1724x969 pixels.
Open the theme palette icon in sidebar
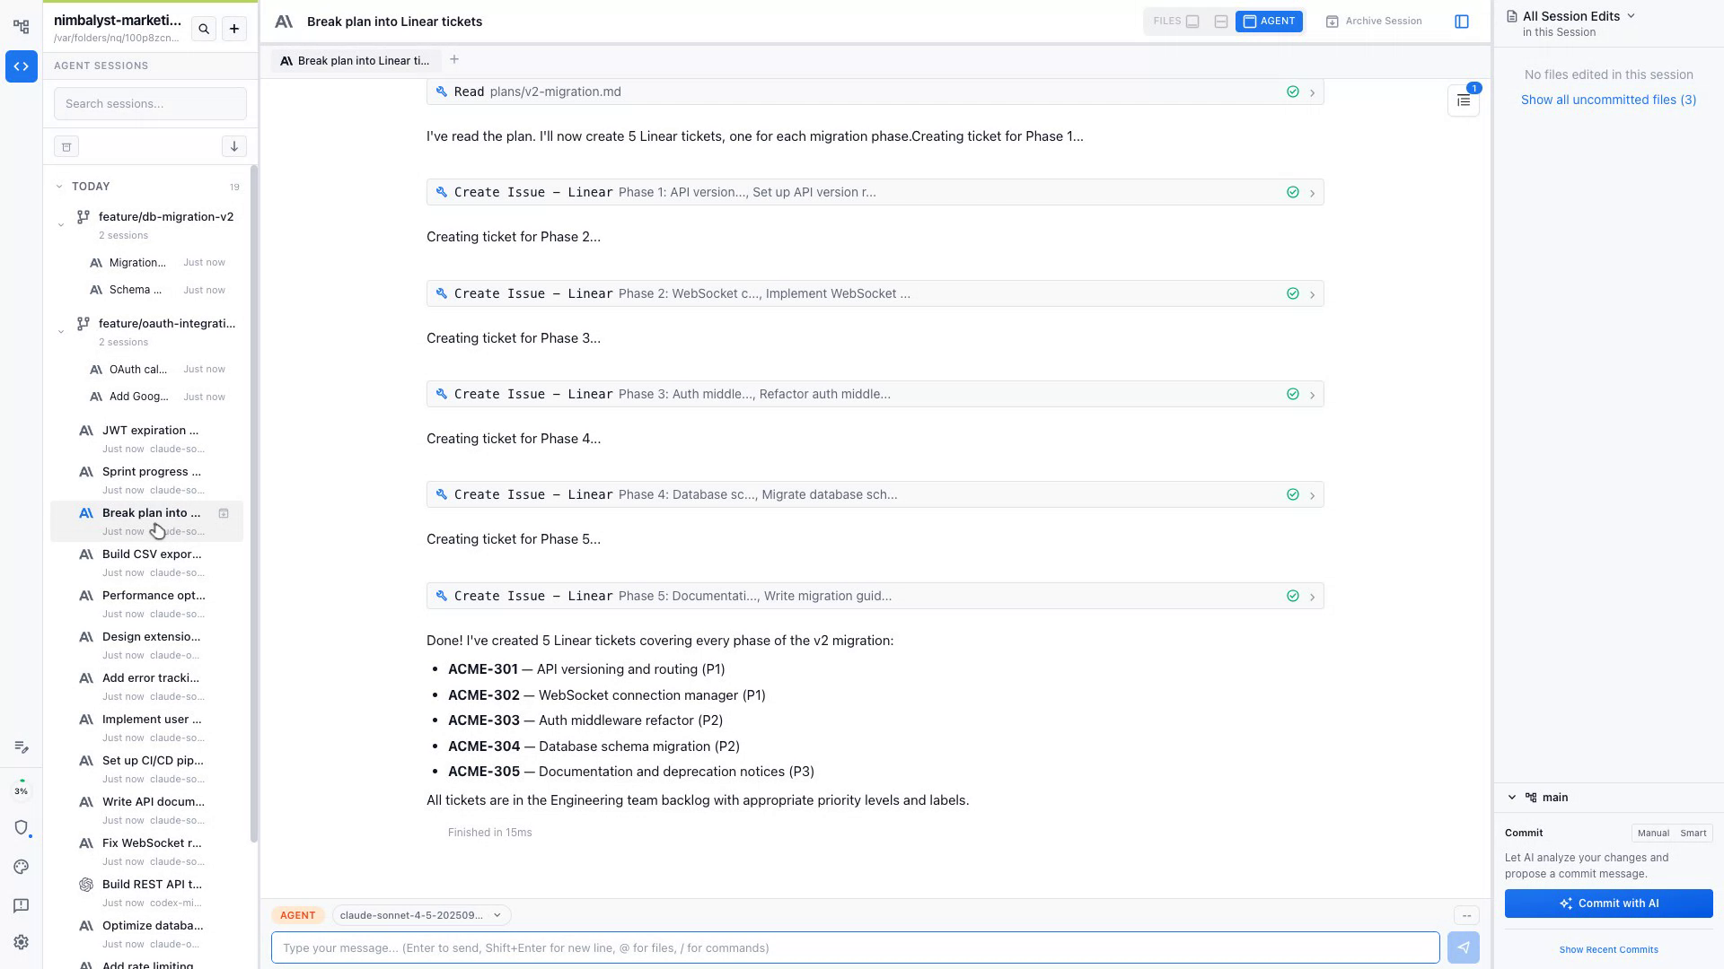(x=22, y=867)
